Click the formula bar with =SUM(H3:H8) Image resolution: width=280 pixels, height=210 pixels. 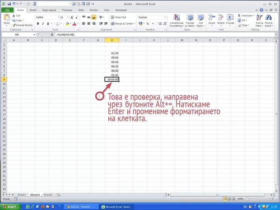pos(165,35)
